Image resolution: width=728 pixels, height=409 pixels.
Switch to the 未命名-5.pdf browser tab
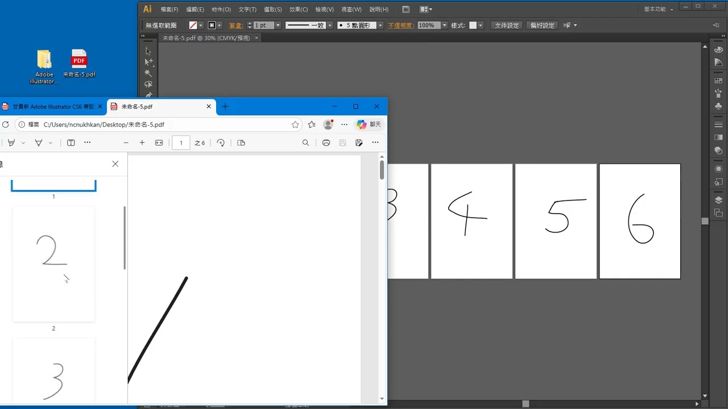point(162,106)
